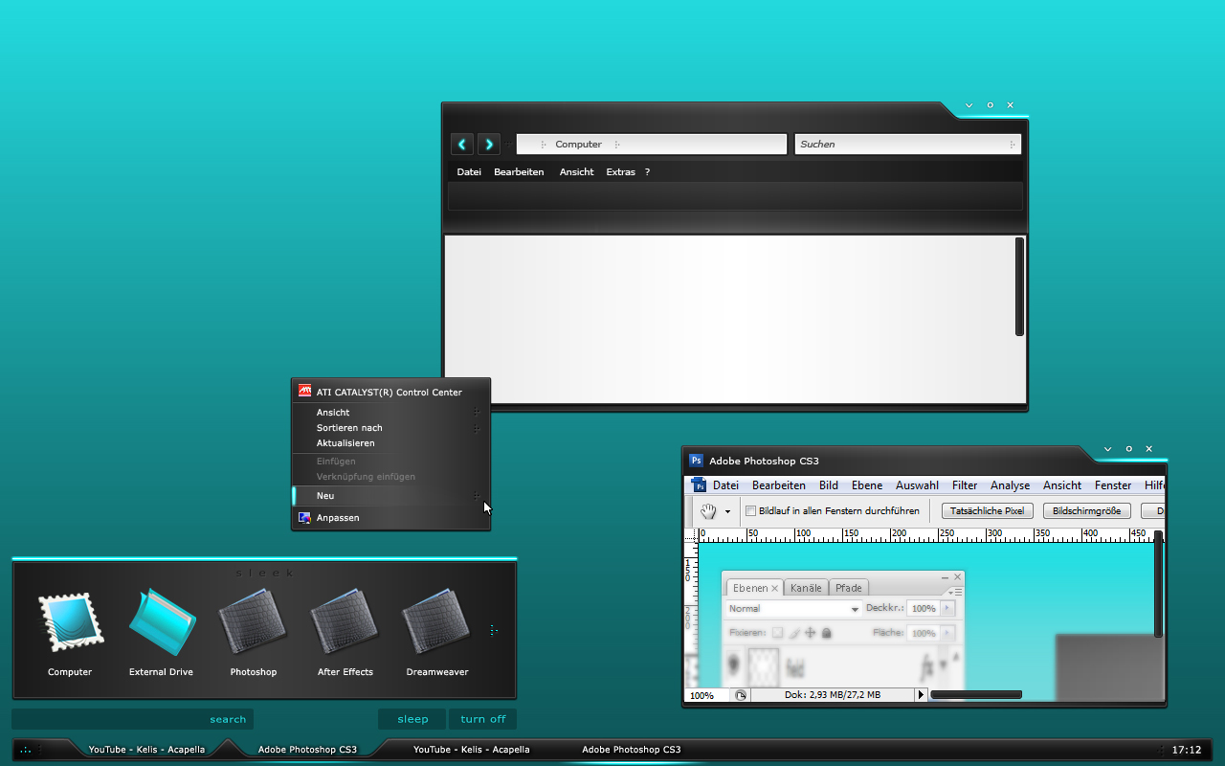Expand the Normal blend mode dropdown
Viewport: 1225px width, 766px height.
click(x=855, y=609)
